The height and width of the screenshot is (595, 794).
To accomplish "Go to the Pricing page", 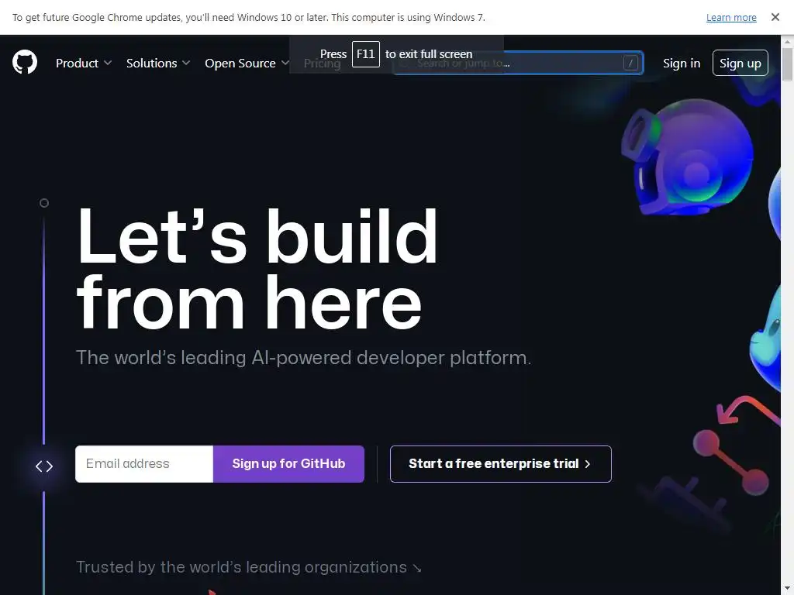I will point(322,64).
